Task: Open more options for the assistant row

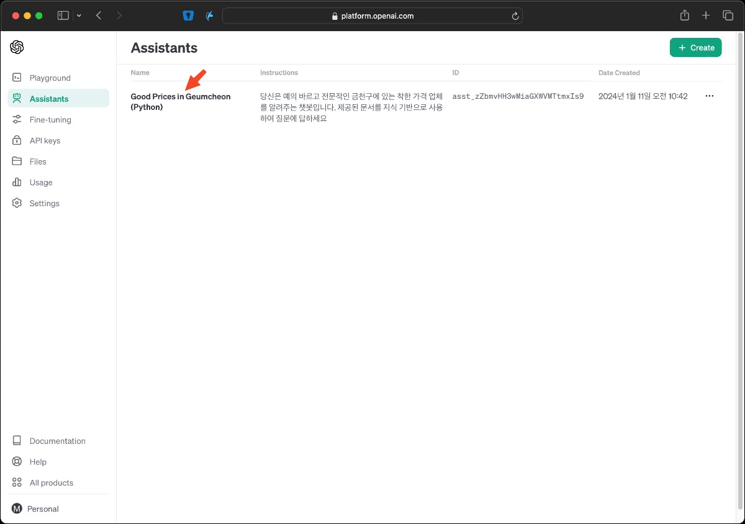Action: [710, 96]
